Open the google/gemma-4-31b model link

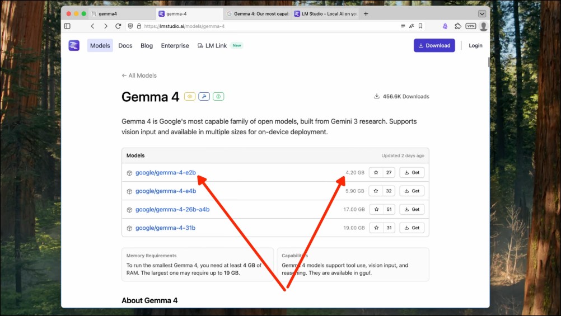tap(165, 228)
